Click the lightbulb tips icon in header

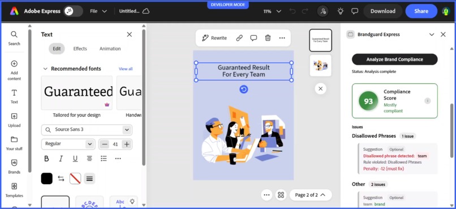340,11
